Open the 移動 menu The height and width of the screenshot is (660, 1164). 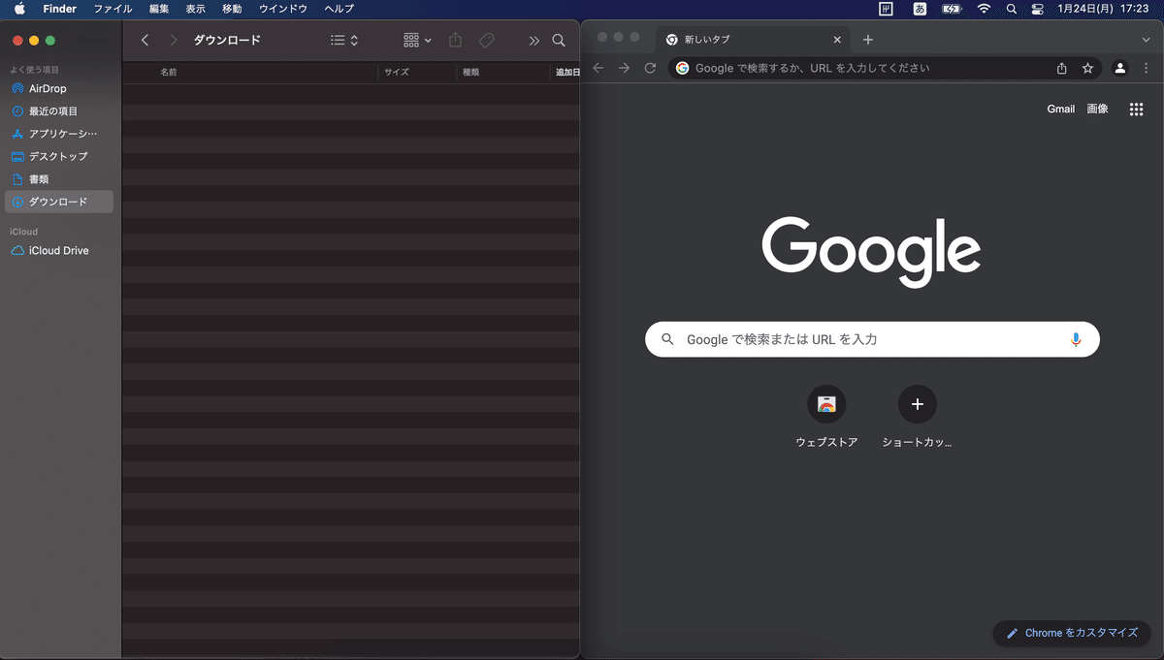click(232, 9)
